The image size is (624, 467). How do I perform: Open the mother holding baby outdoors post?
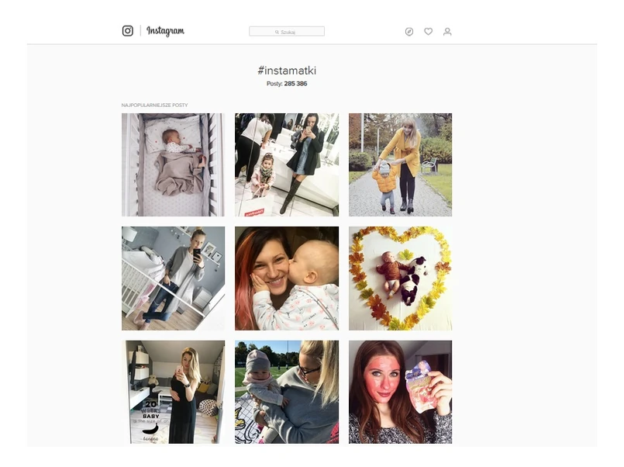[287, 392]
